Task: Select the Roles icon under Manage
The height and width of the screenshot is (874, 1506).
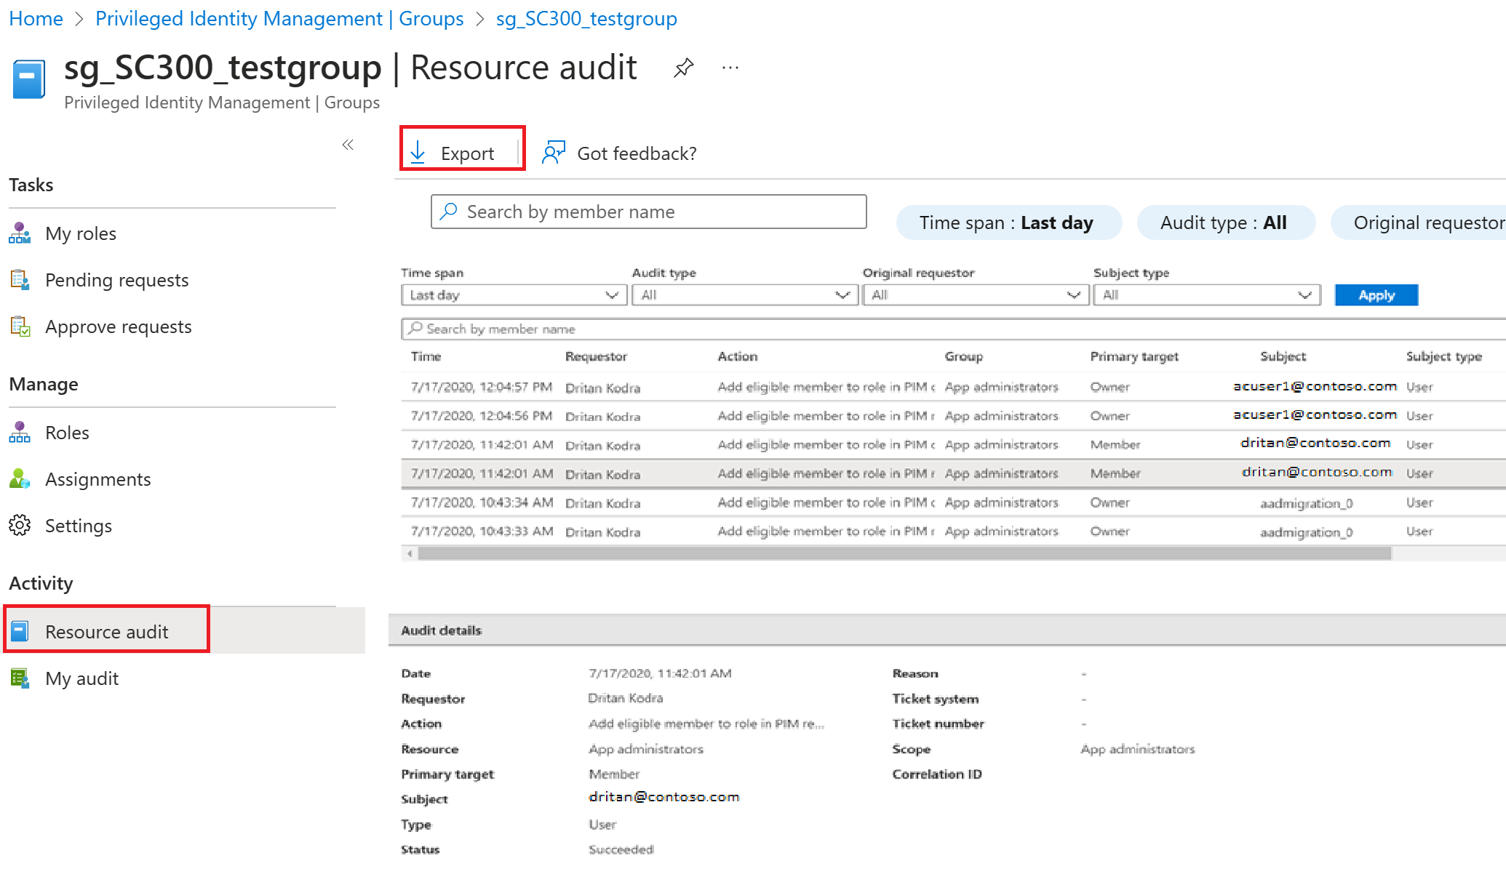Action: point(20,432)
